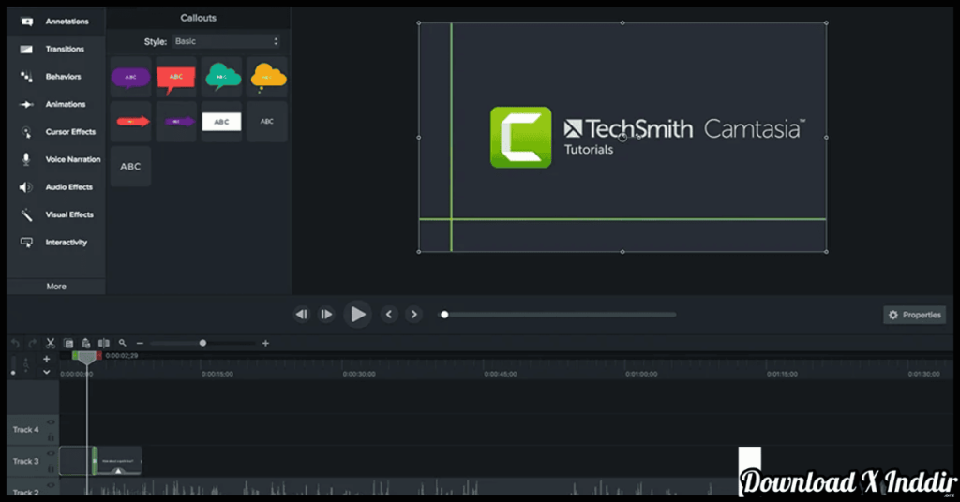Click the timeline playhead handle
960x502 pixels.
tap(86, 357)
